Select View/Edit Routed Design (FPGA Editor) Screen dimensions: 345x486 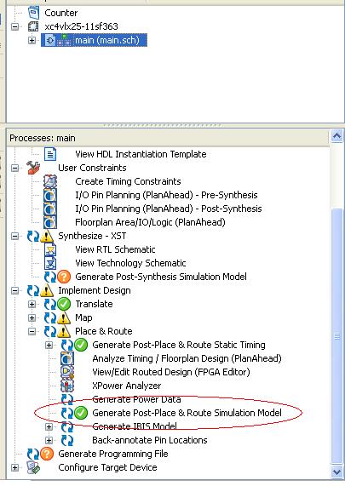(171, 372)
